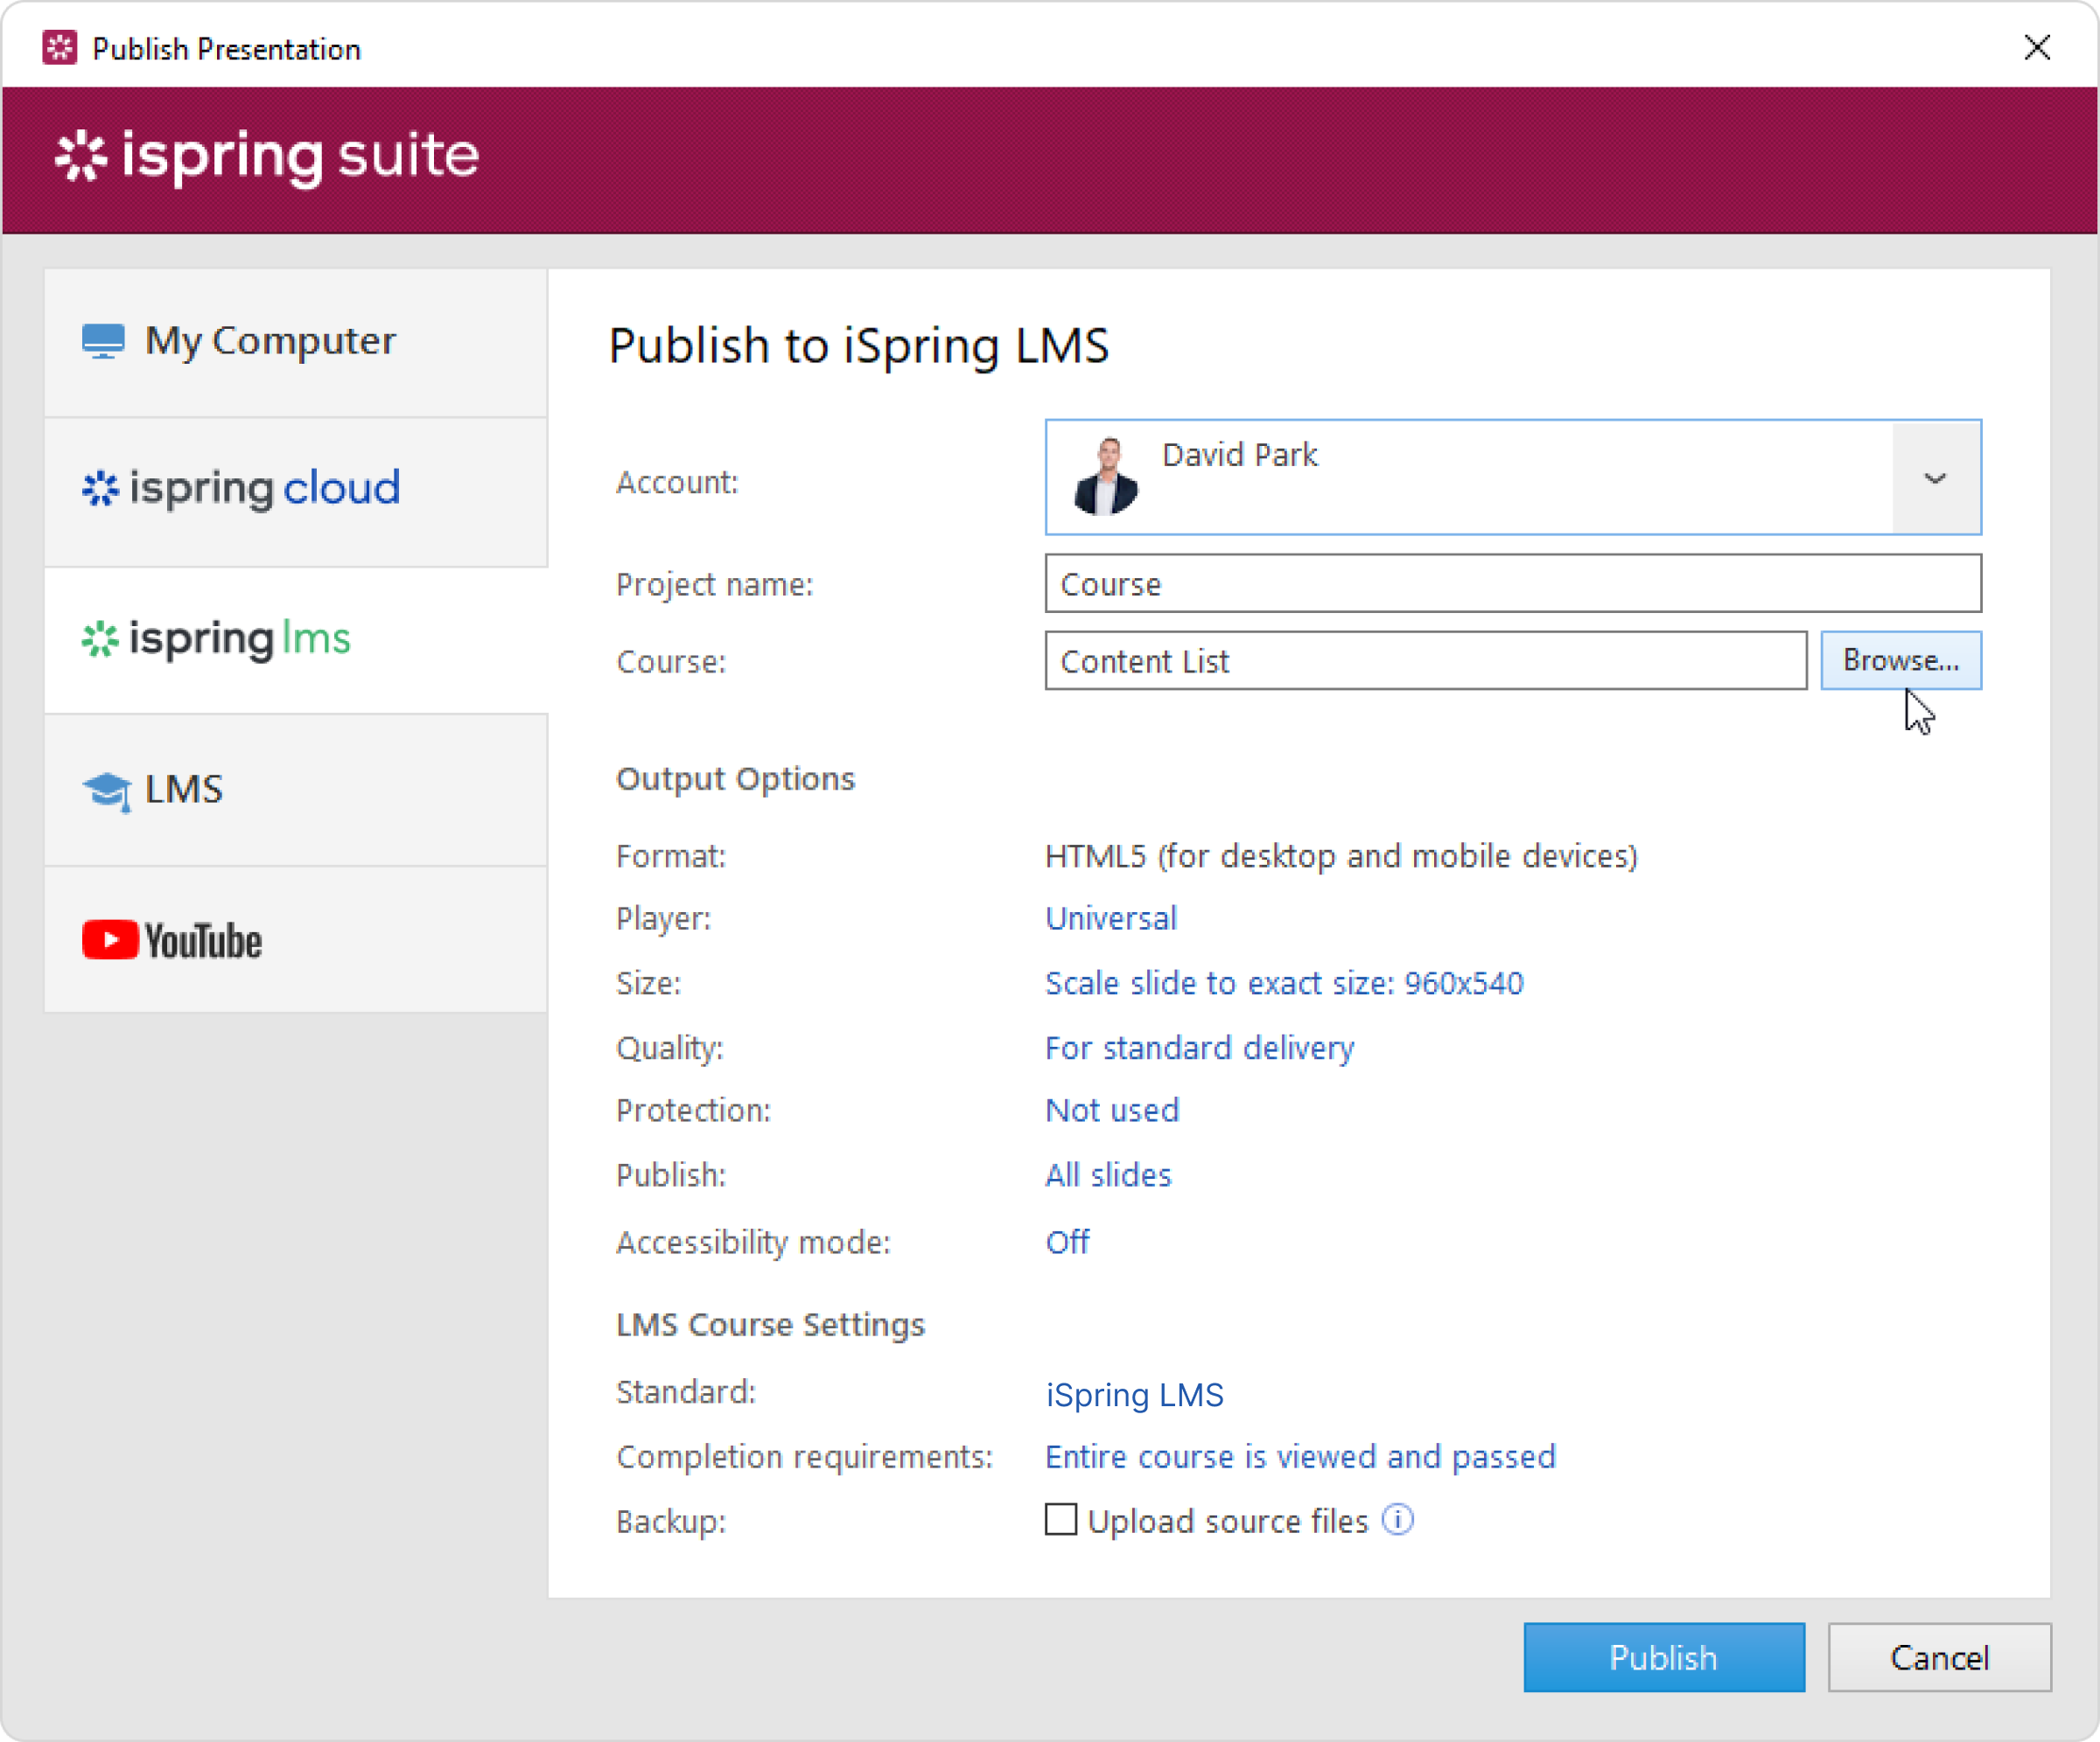2100x1742 pixels.
Task: Switch to the iSpring Cloud tab
Action: coord(296,490)
